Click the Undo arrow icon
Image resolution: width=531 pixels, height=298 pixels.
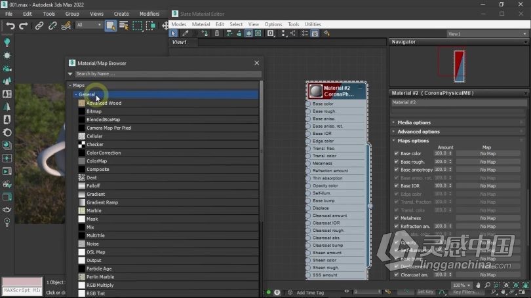(x=10, y=26)
